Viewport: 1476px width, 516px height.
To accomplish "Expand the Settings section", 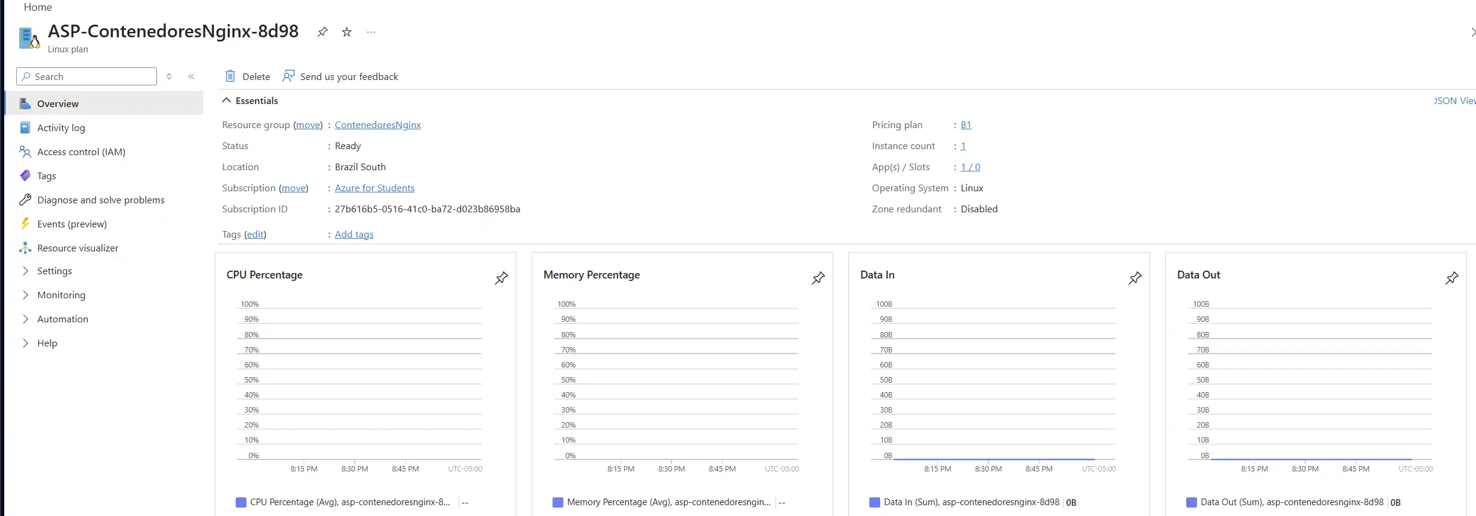I will pos(25,271).
